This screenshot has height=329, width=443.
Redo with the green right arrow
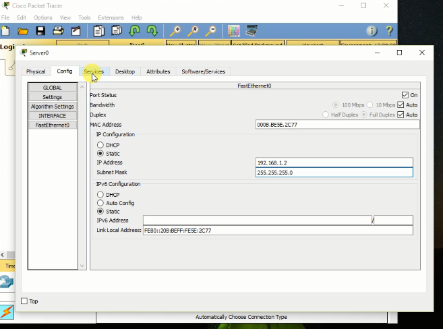[152, 30]
